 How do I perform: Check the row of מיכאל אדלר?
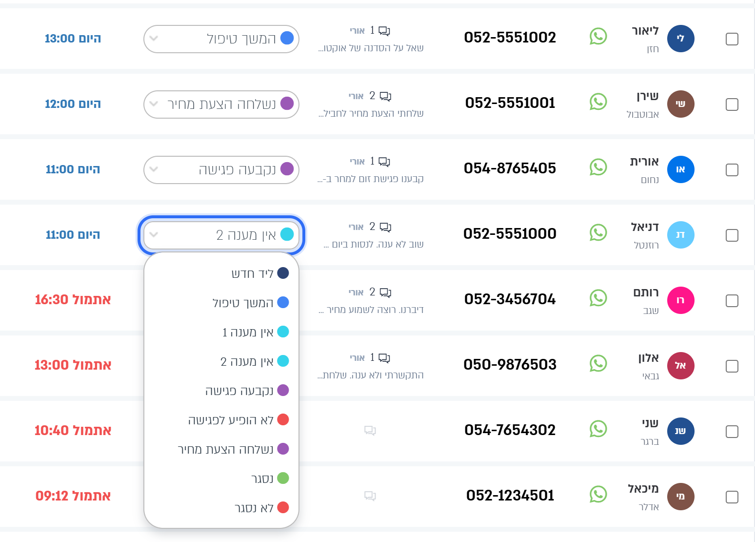pyautogui.click(x=732, y=497)
